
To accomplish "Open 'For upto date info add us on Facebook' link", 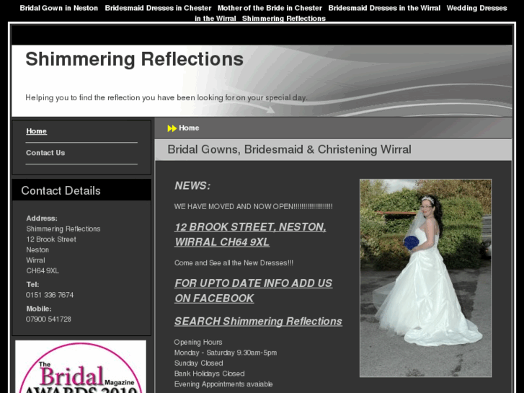I will click(x=253, y=291).
